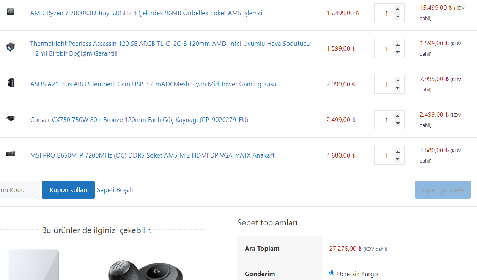Image resolution: width=477 pixels, height=280 pixels.
Task: Increase ASUS A21 Plus case quantity
Action: click(x=397, y=80)
